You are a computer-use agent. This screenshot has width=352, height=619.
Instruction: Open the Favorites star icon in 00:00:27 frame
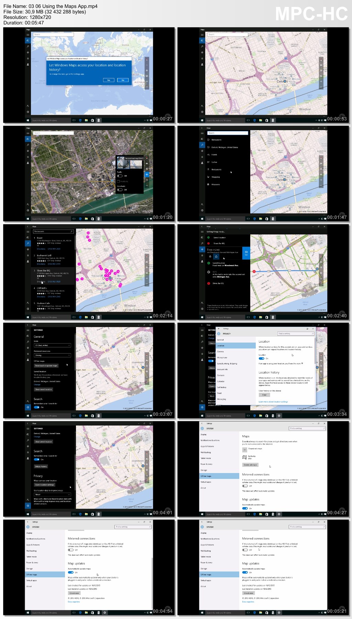click(28, 59)
